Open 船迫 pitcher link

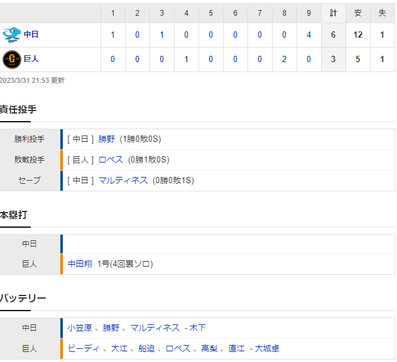(146, 349)
